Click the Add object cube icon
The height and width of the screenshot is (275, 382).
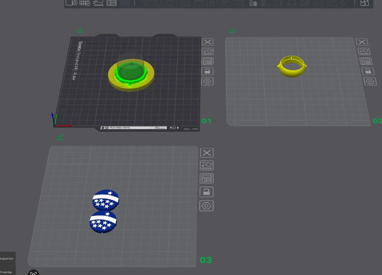71,3
